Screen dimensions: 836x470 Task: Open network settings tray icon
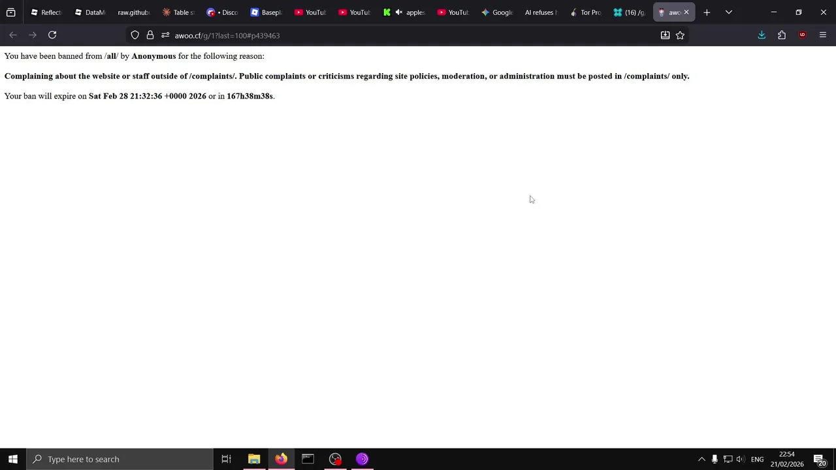(728, 459)
